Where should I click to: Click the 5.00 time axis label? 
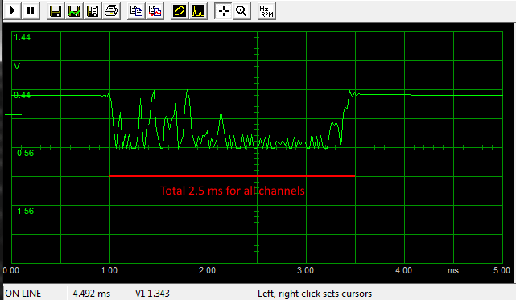pos(502,270)
